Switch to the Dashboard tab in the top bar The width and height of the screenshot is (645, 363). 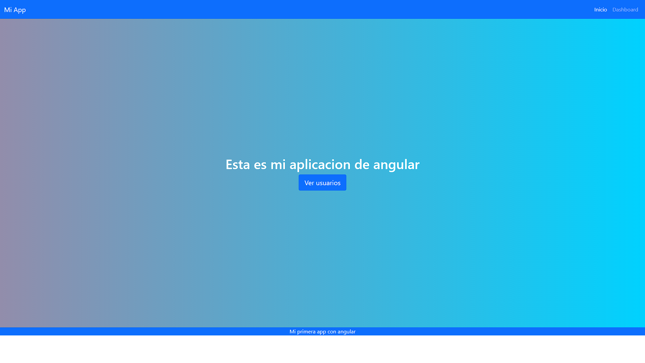click(x=625, y=10)
